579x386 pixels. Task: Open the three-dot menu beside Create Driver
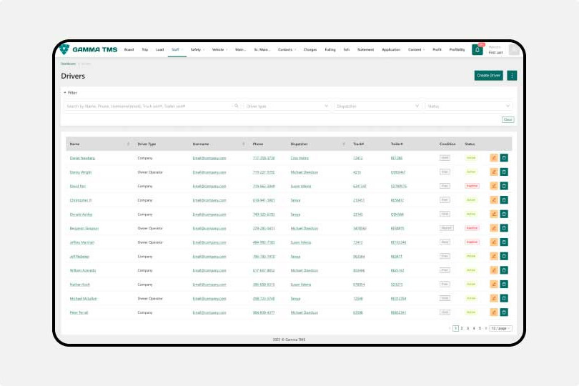[512, 75]
